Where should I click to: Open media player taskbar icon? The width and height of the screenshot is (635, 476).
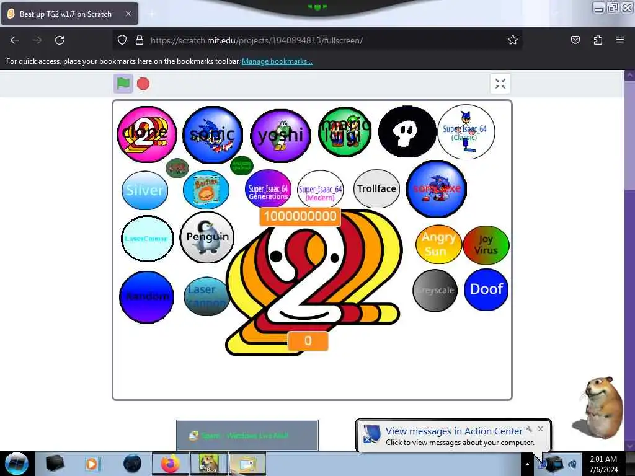pyautogui.click(x=92, y=464)
